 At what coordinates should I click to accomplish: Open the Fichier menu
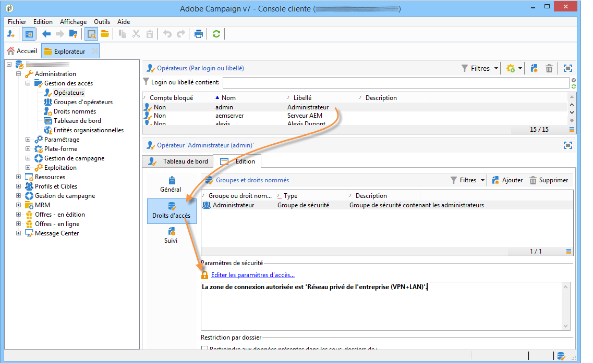[x=17, y=22]
